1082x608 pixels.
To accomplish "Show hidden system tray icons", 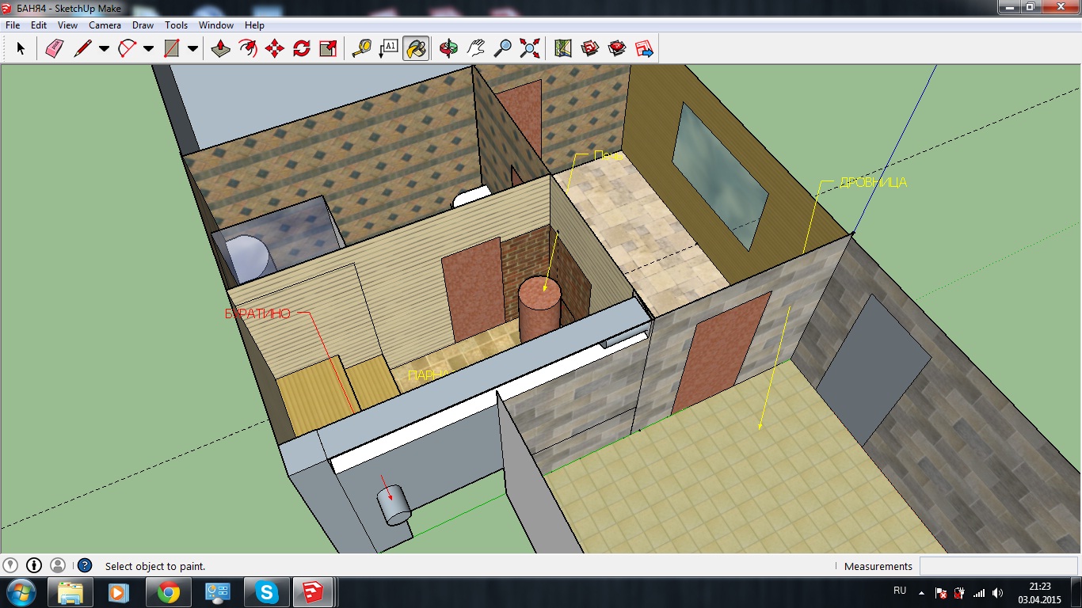I will (x=921, y=592).
